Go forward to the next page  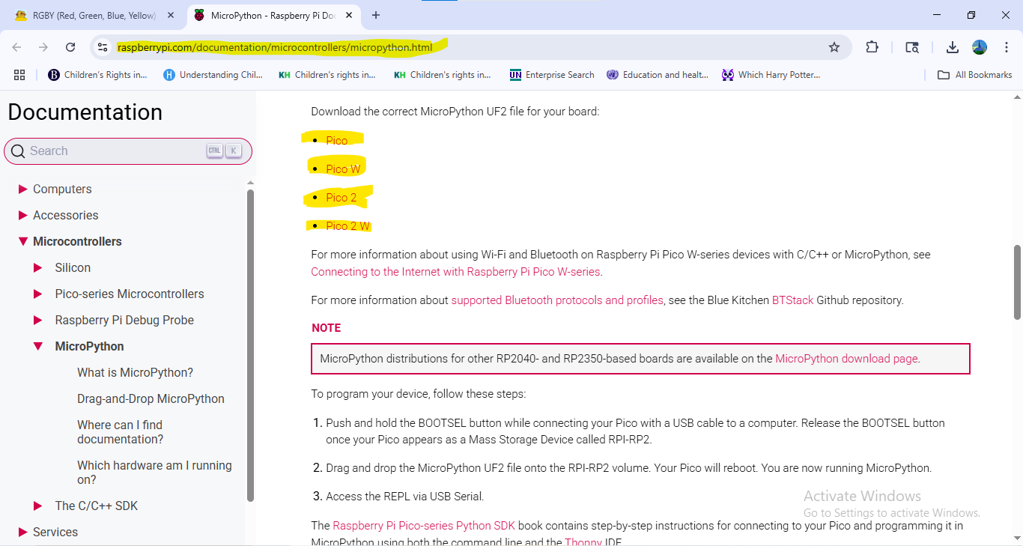pyautogui.click(x=43, y=47)
